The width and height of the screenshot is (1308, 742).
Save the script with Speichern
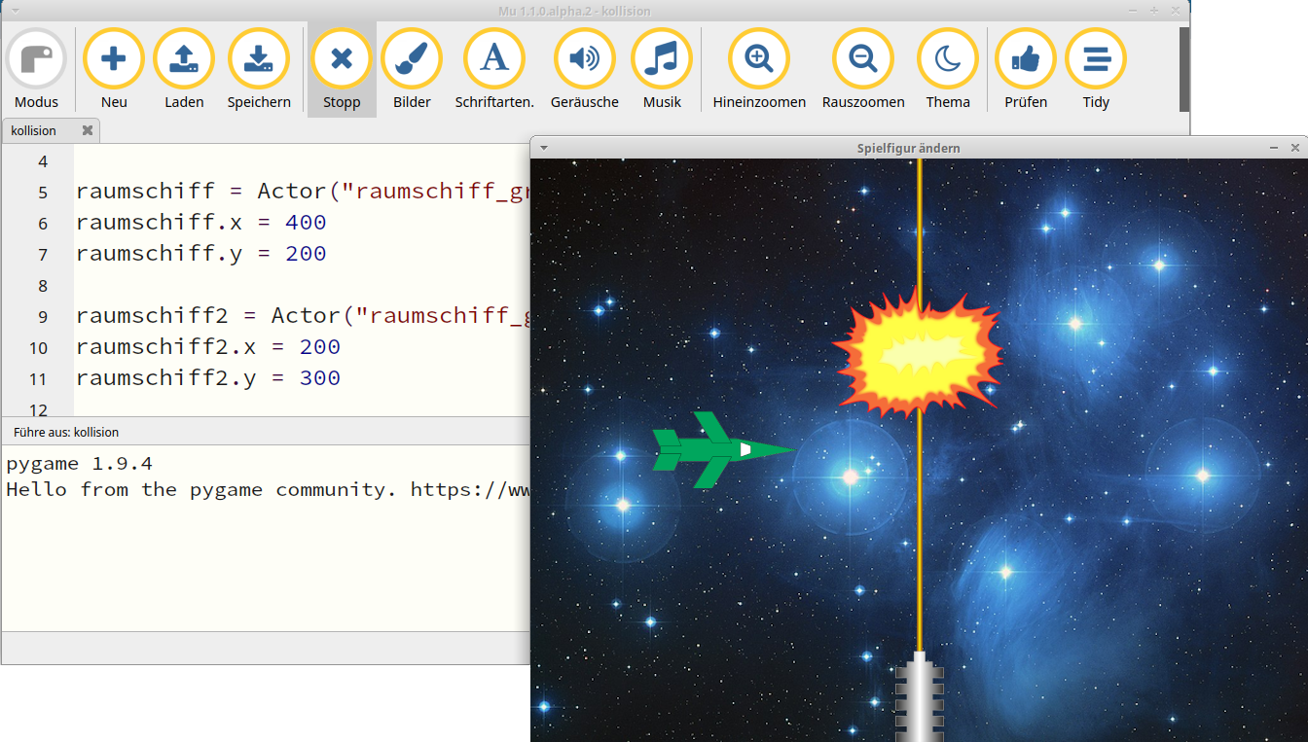pyautogui.click(x=259, y=60)
